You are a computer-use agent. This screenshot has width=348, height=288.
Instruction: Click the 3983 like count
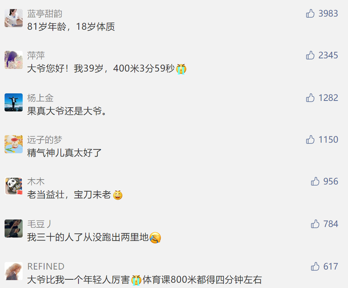(x=328, y=13)
